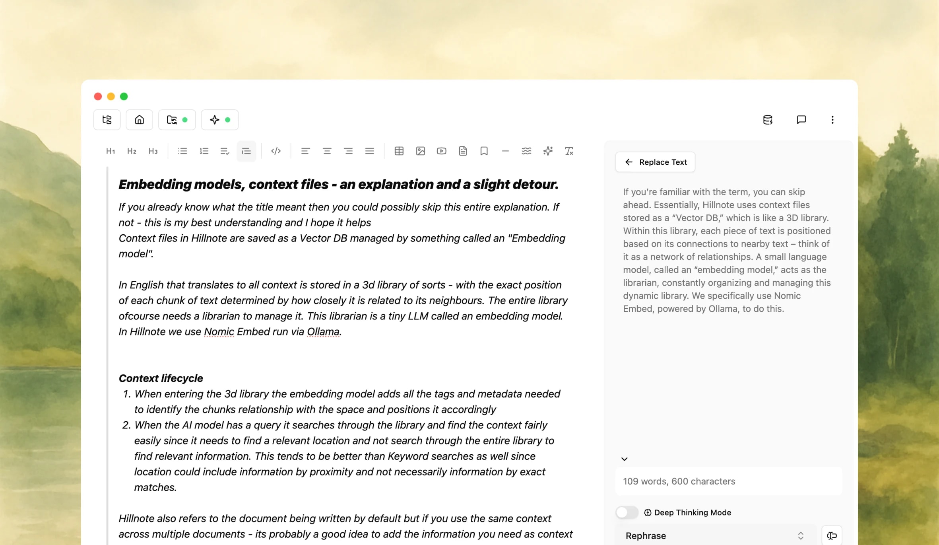Insert a code block
Viewport: 939px width, 545px height.
click(x=276, y=151)
